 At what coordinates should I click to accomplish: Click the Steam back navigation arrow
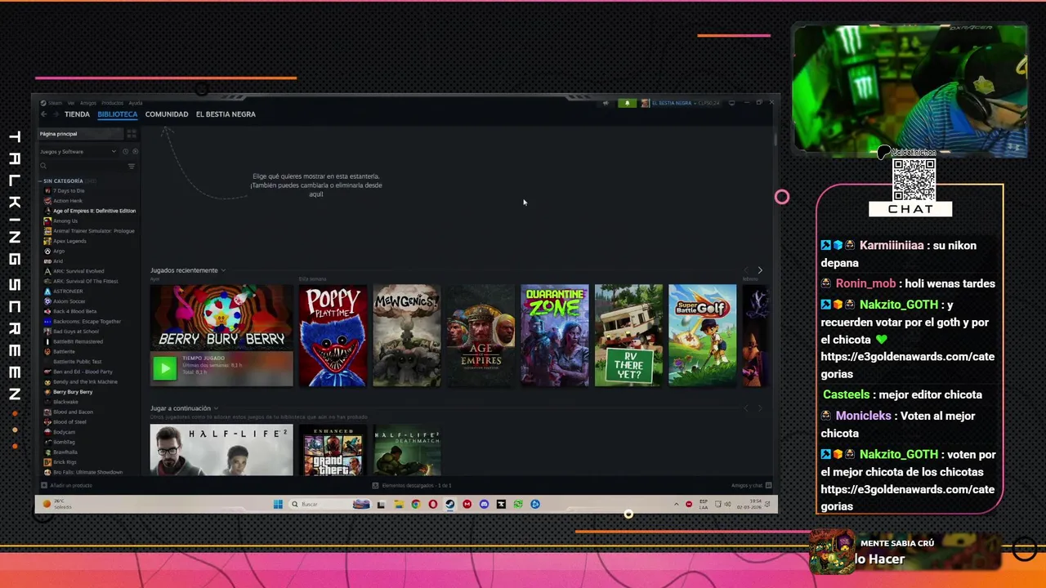44,114
